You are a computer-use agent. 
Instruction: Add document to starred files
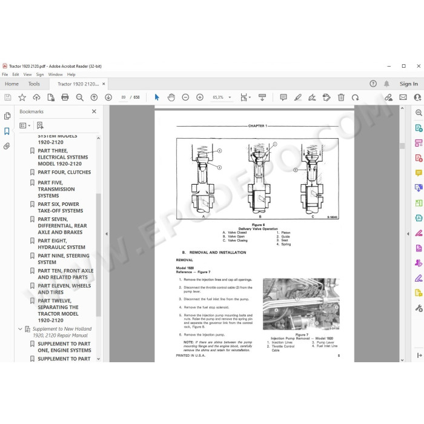pos(22,98)
